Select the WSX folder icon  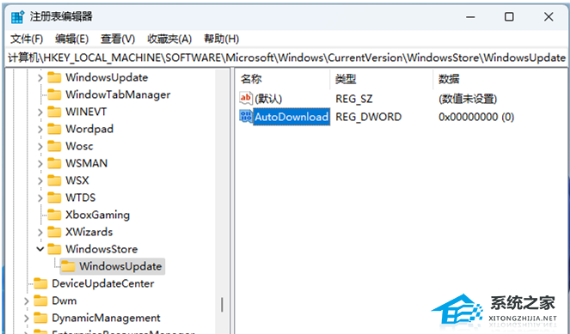[54, 180]
